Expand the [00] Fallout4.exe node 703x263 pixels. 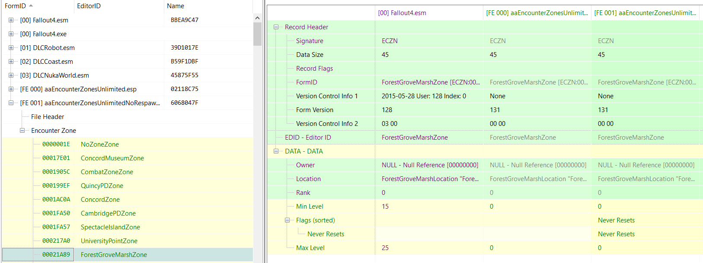click(x=11, y=34)
